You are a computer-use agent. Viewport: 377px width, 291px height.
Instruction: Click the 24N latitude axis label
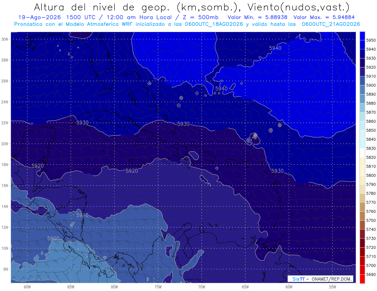pyautogui.click(x=5, y=102)
